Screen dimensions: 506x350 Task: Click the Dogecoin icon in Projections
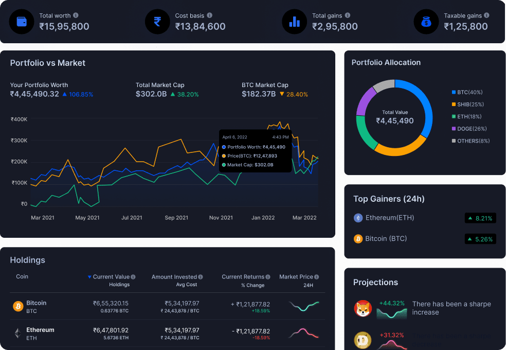click(363, 340)
